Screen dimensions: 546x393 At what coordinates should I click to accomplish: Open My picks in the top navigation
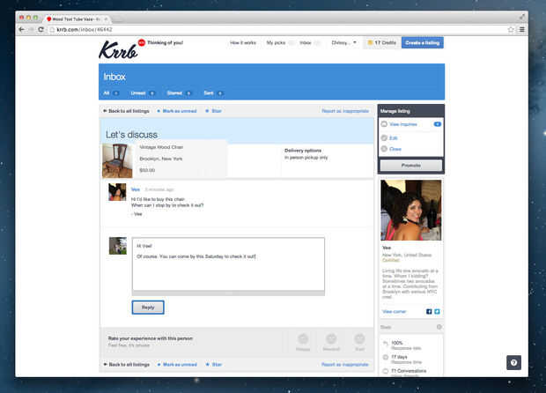[276, 42]
